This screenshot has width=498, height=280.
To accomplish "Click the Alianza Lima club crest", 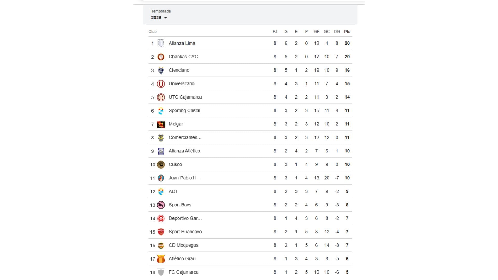I will coord(161,43).
